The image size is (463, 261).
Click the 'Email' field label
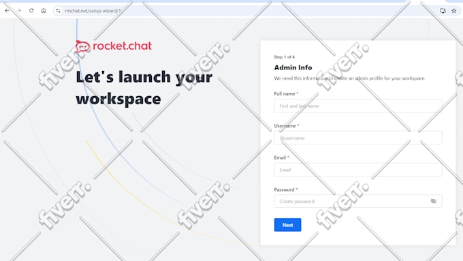pos(280,157)
